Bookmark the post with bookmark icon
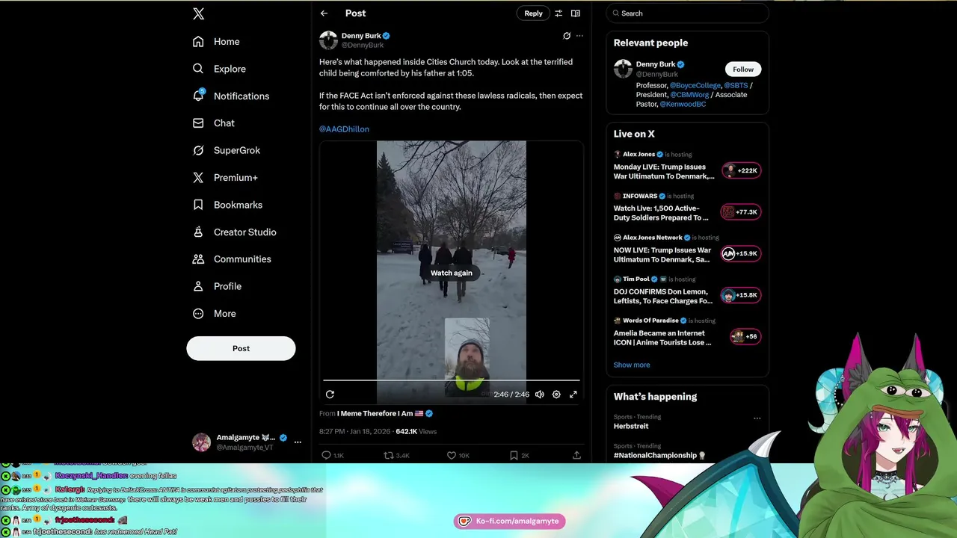Viewport: 957px width, 538px height. (x=514, y=455)
